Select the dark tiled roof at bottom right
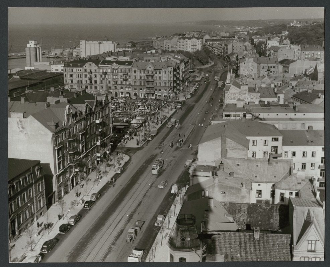330x267 pixels. tap(248, 247)
